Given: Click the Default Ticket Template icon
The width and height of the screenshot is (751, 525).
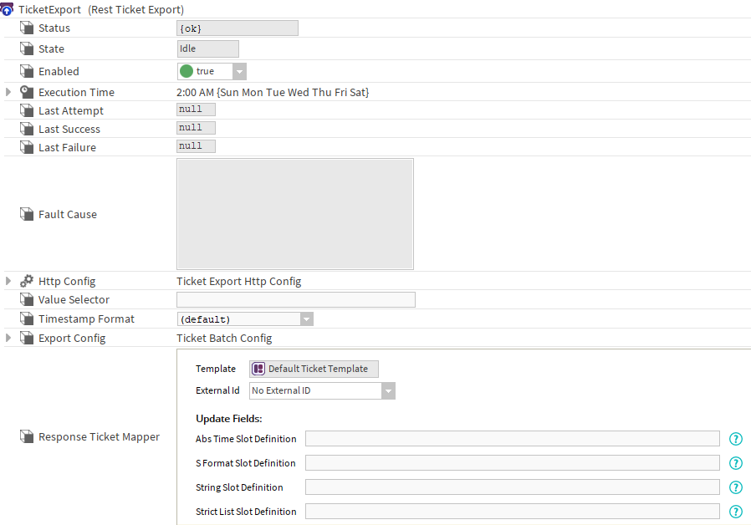Looking at the screenshot, I should [x=258, y=369].
